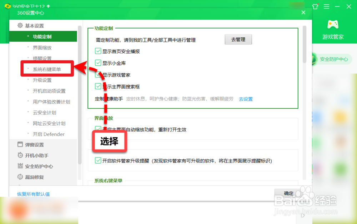Image resolution: width=357 pixels, height=224 pixels.
Task: Click the icon beside 漏洞修复
Action: click(x=20, y=177)
